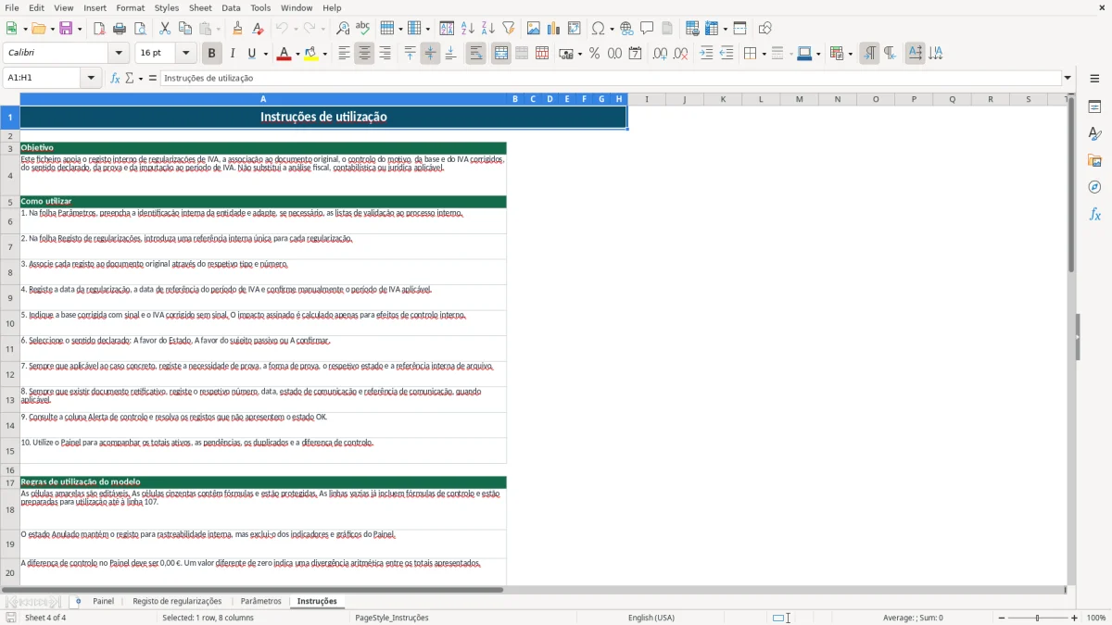Export directly as PDF icon
This screenshot has height=625, width=1112.
(x=99, y=29)
